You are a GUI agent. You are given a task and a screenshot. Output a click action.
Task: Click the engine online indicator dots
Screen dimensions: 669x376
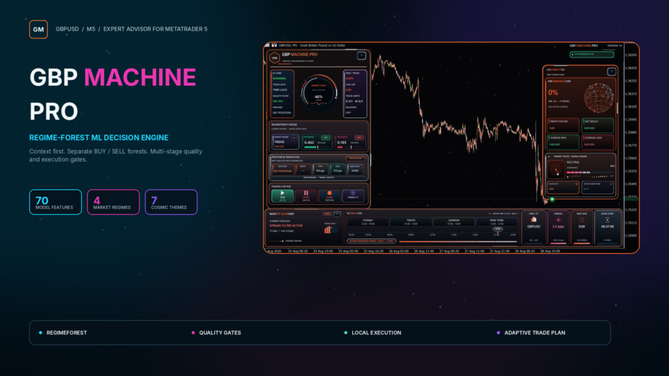[276, 241]
